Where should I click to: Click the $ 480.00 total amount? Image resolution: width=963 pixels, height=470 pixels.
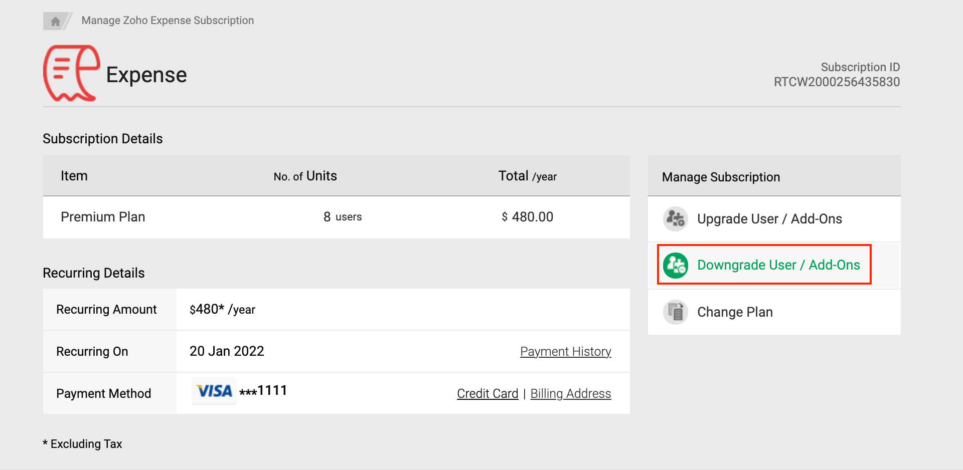point(527,217)
